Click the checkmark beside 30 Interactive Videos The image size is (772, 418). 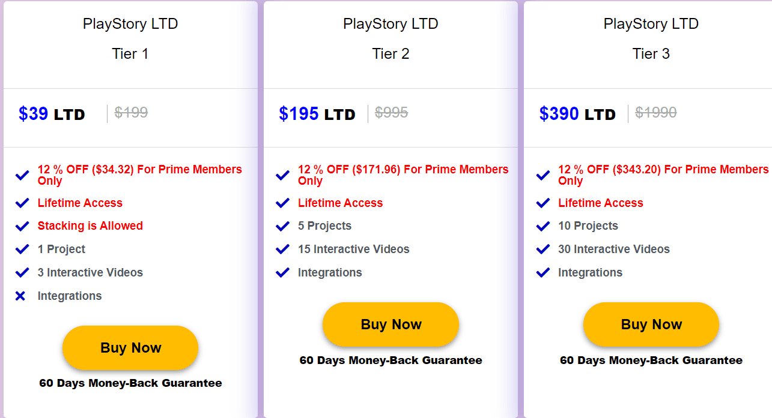coord(542,249)
